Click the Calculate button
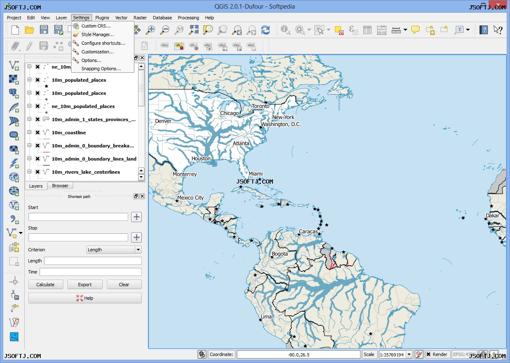This screenshot has height=363, width=510. 46,285
